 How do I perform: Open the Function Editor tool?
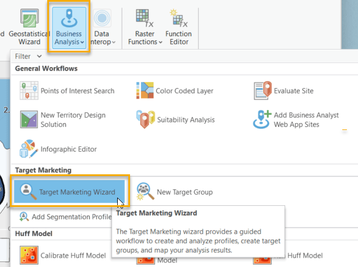point(178,27)
